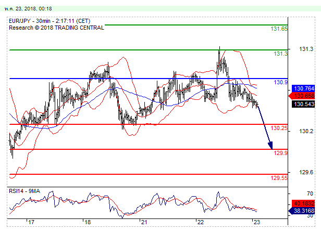The image size is (321, 232).
Task: Click the black 130.543 price tag
Action: coord(304,104)
